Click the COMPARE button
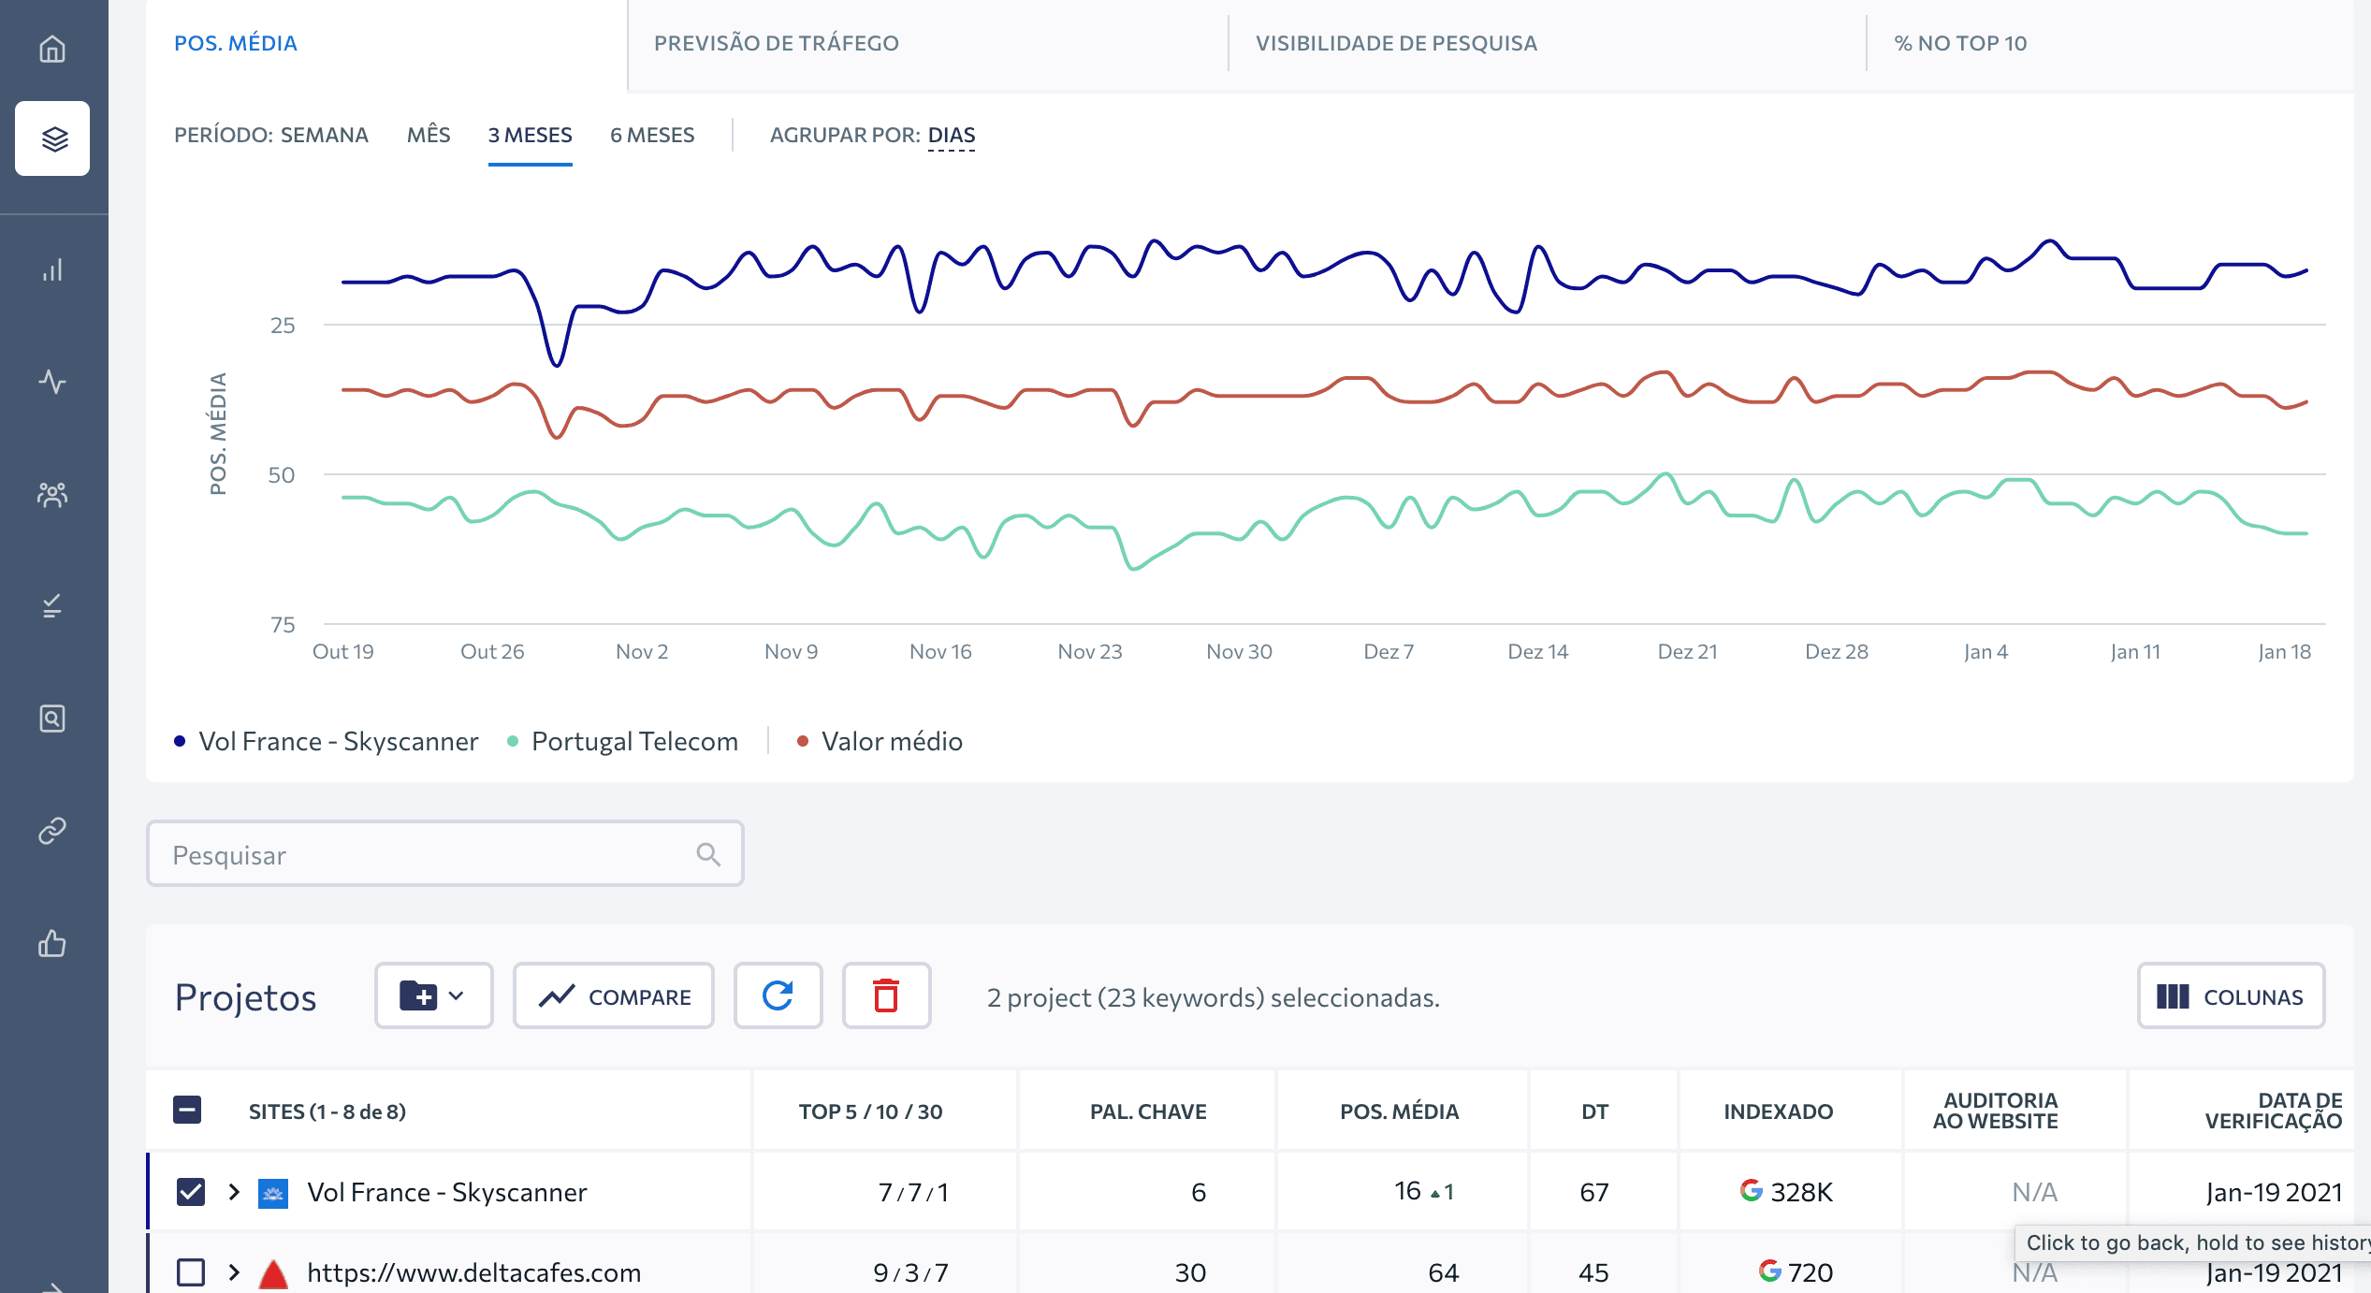The image size is (2371, 1293). coord(614,995)
